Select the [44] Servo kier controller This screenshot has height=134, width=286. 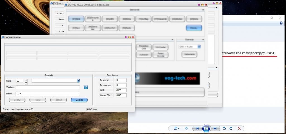point(93,28)
